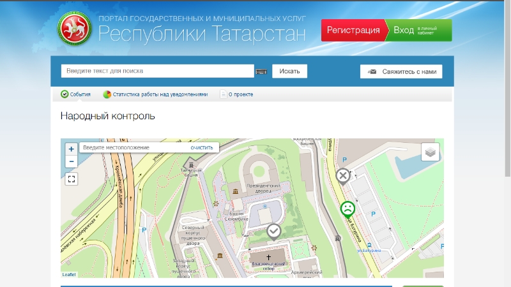Toggle fullscreen map view

point(72,179)
